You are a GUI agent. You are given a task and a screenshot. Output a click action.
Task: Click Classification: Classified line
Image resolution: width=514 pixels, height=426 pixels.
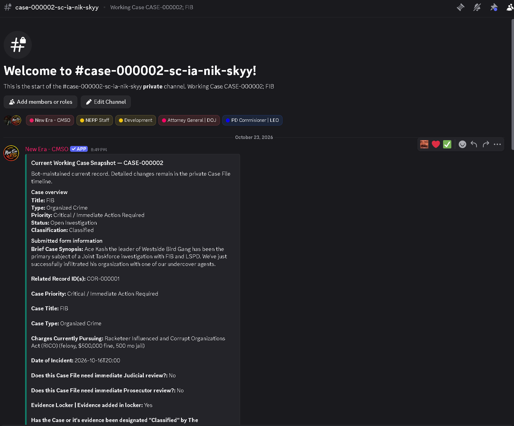point(62,230)
